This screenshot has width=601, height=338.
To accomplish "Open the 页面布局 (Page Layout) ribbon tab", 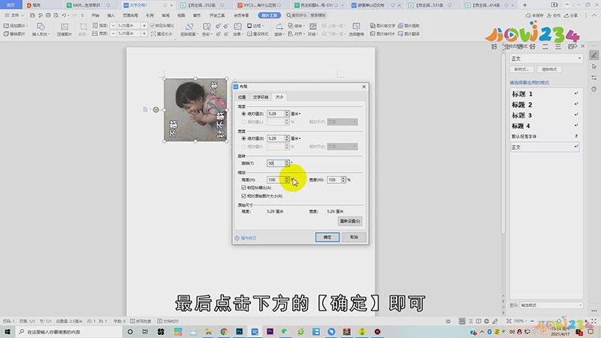I will [x=130, y=15].
